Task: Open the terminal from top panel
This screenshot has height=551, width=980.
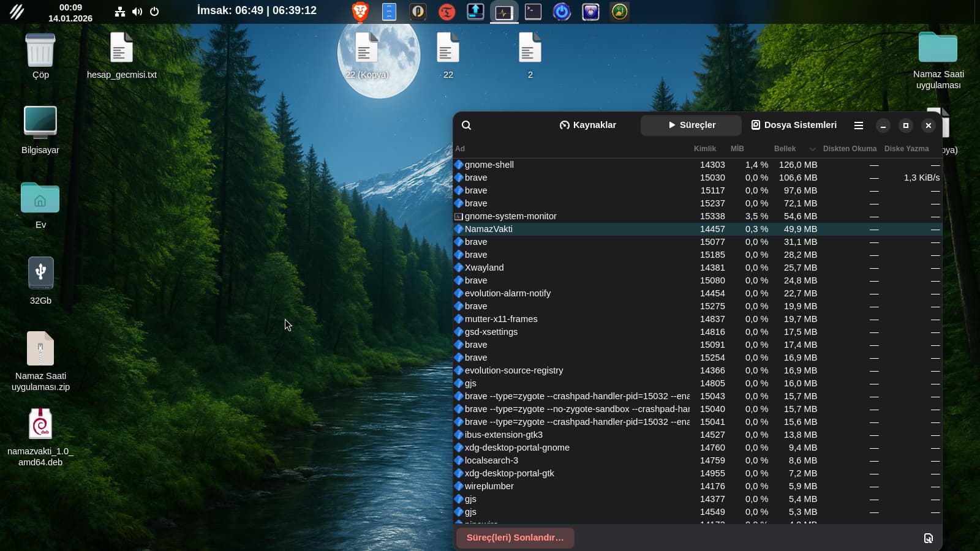Action: coord(533,12)
